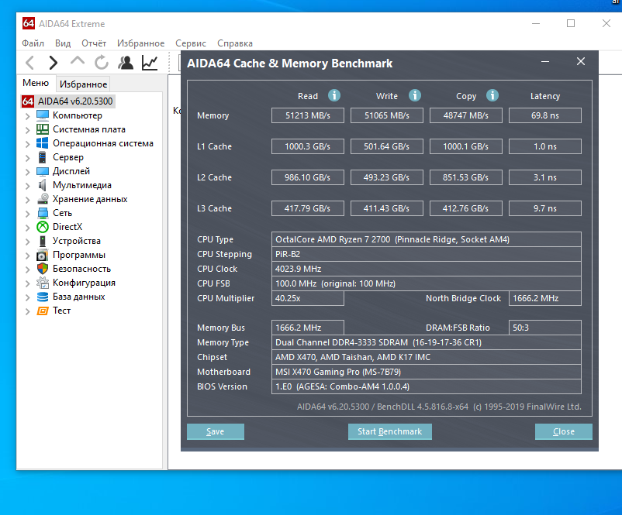The image size is (622, 515).
Task: Select the Сеть network icon
Action: [43, 213]
